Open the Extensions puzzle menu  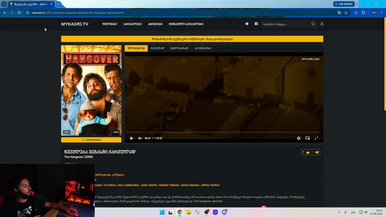point(363,13)
